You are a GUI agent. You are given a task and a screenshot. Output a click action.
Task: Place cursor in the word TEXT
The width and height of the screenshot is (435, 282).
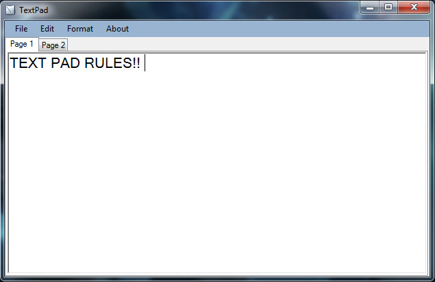(27, 63)
